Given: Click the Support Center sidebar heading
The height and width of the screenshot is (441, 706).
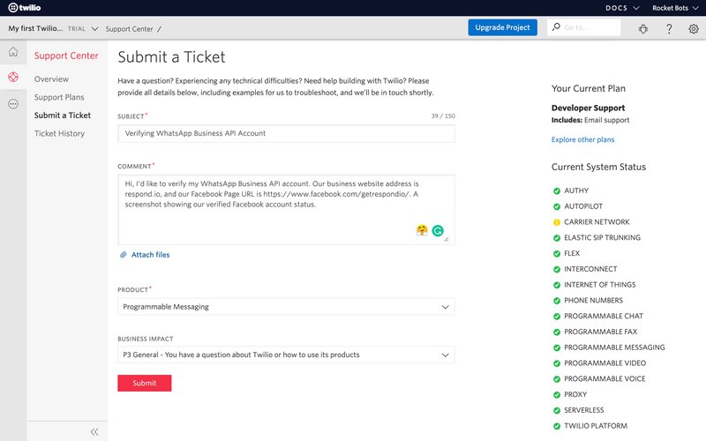Looking at the screenshot, I should pos(66,56).
